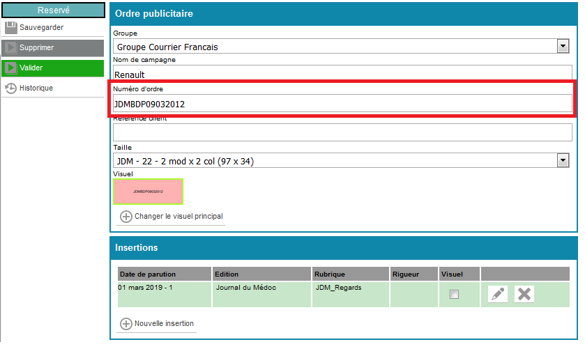Toggle the Visuel checkbox in insertion row
The width and height of the screenshot is (585, 349).
(x=454, y=295)
